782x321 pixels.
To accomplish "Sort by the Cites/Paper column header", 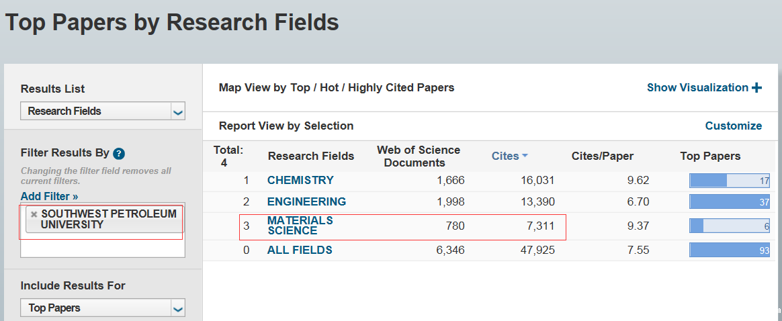I will coord(603,156).
